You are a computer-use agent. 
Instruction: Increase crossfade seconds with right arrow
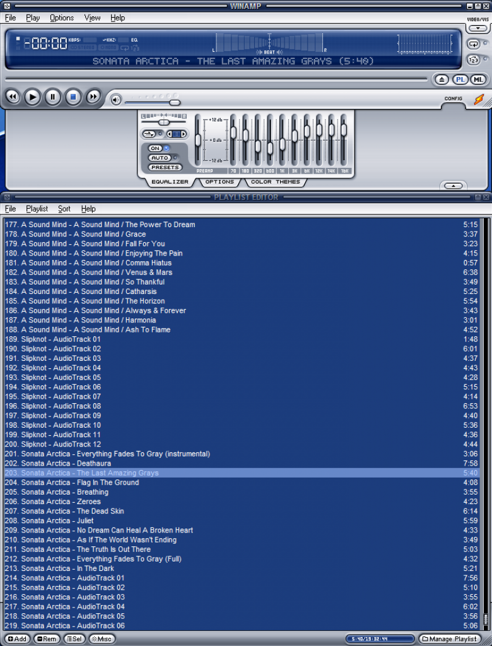184,134
